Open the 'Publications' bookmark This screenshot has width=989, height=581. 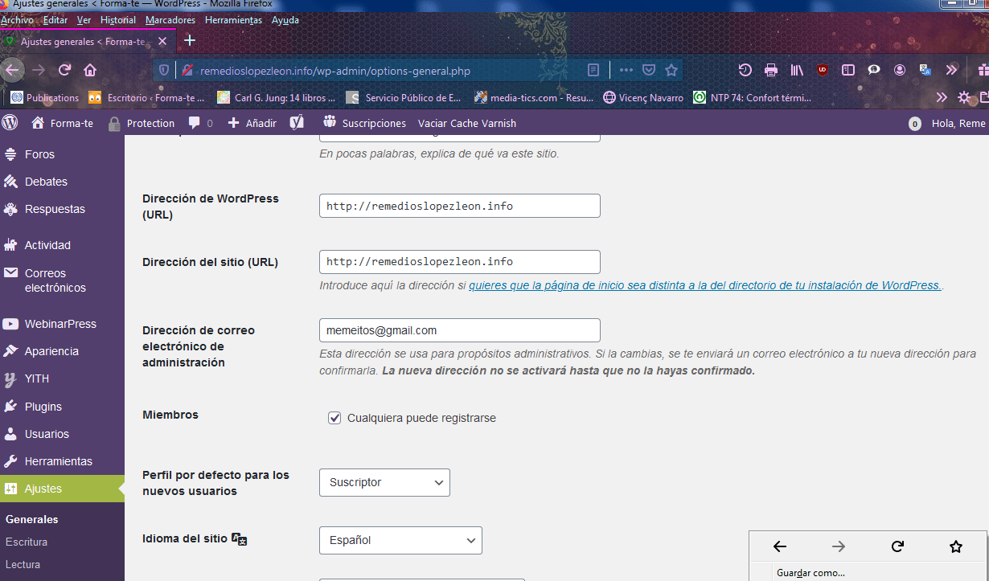coord(45,98)
